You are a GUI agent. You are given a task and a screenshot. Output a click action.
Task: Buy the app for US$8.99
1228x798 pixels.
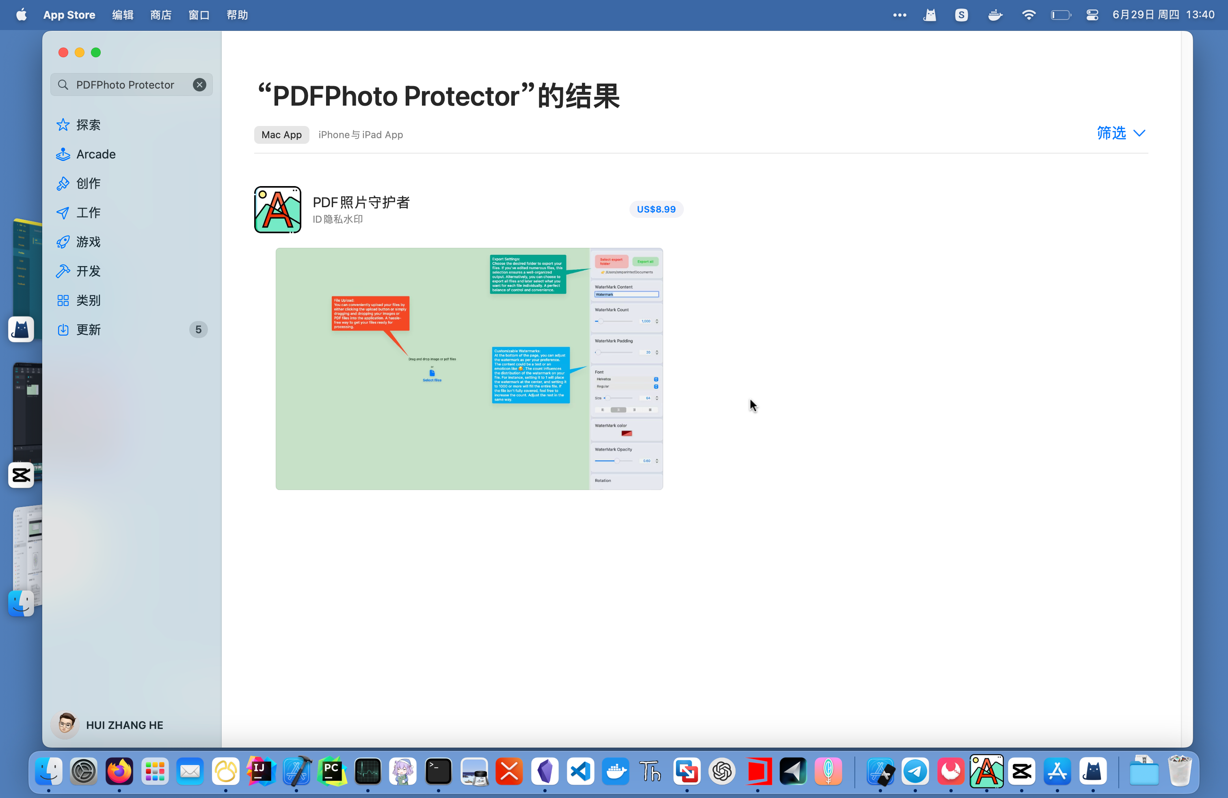[656, 209]
